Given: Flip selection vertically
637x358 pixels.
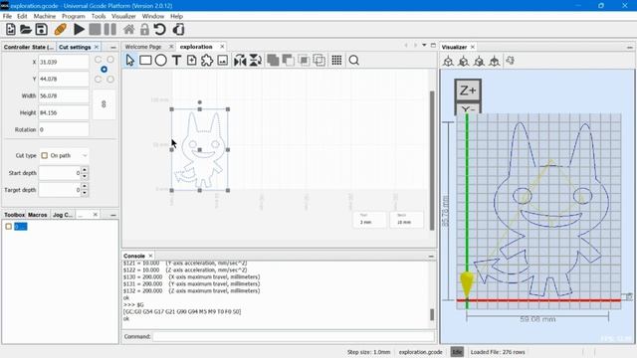Looking at the screenshot, I should (255, 60).
